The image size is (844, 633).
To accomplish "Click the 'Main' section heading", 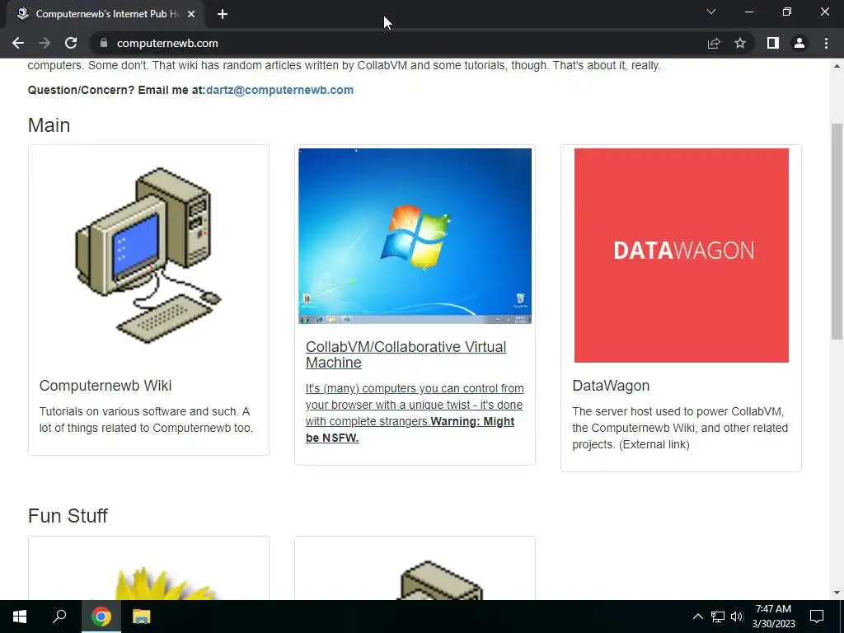I will 49,125.
